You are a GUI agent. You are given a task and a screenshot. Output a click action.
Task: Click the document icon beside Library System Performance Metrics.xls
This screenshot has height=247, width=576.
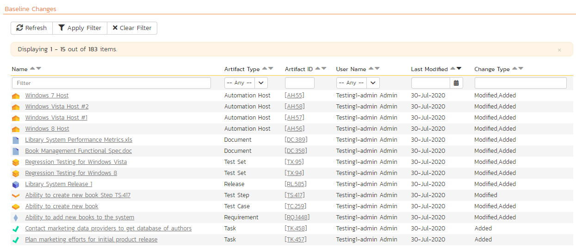tap(16, 140)
